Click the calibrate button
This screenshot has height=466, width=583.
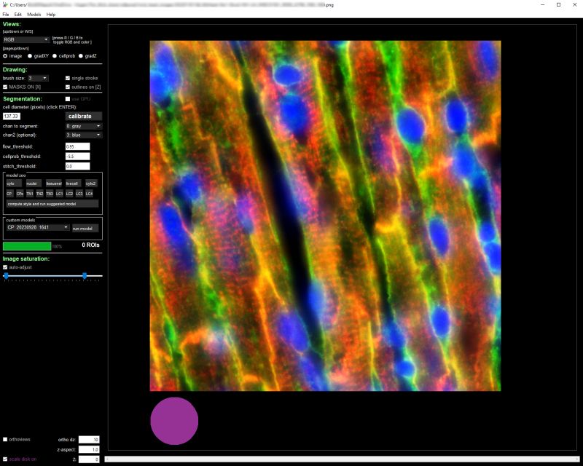(x=83, y=116)
